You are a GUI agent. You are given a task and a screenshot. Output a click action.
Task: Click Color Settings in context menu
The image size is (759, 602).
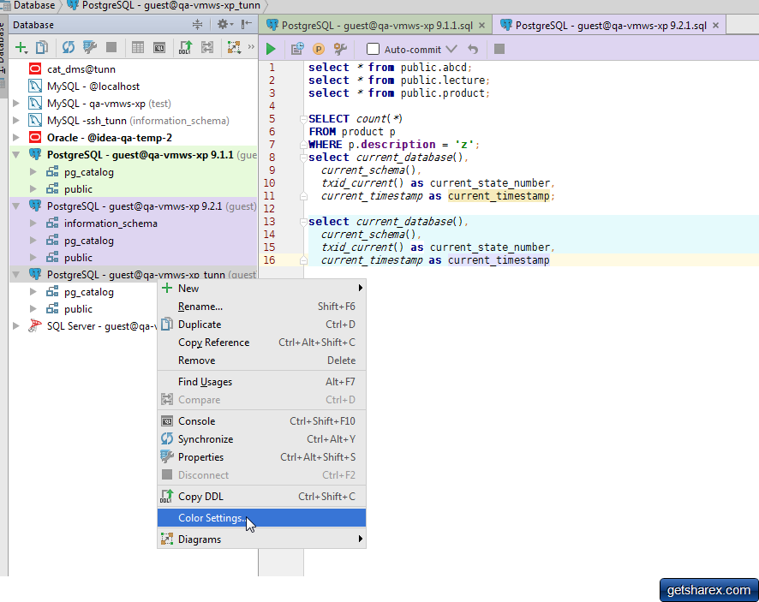point(261,518)
